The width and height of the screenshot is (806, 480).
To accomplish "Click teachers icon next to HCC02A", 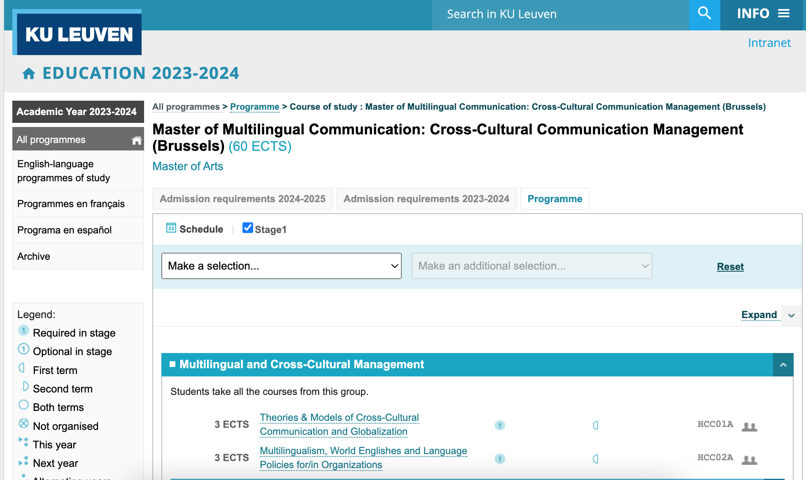I will point(749,459).
